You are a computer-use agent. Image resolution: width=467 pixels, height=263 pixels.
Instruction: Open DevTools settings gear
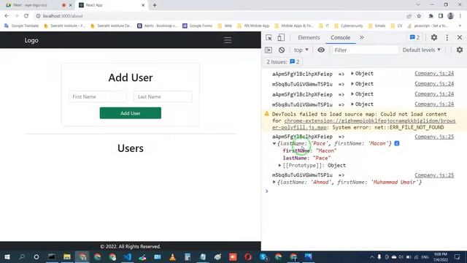[x=434, y=37]
